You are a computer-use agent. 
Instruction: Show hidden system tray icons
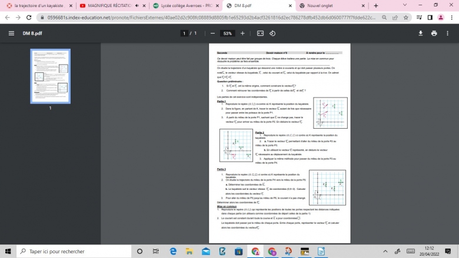coord(385,252)
